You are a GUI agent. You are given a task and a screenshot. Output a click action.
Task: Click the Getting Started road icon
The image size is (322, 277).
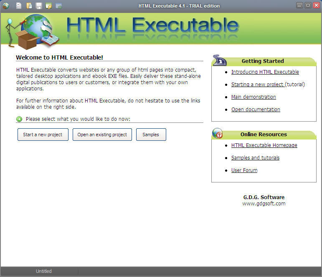pos(220,60)
